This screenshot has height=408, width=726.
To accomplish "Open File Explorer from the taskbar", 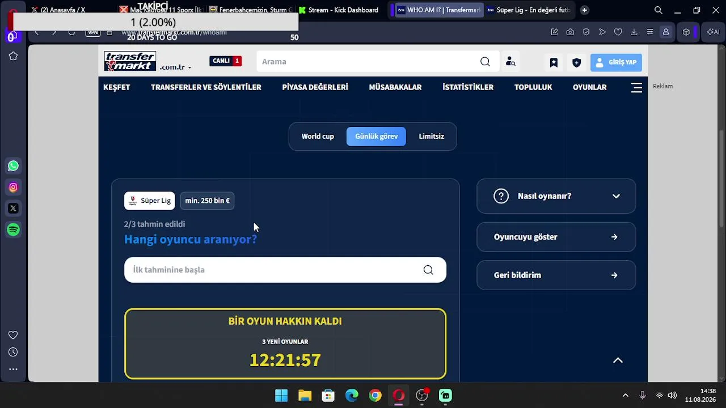I will click(305, 396).
